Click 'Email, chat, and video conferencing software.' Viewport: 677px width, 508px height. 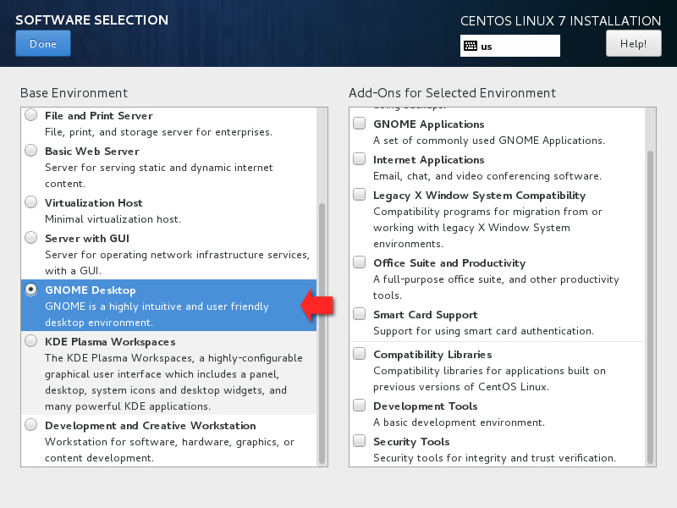(x=487, y=176)
